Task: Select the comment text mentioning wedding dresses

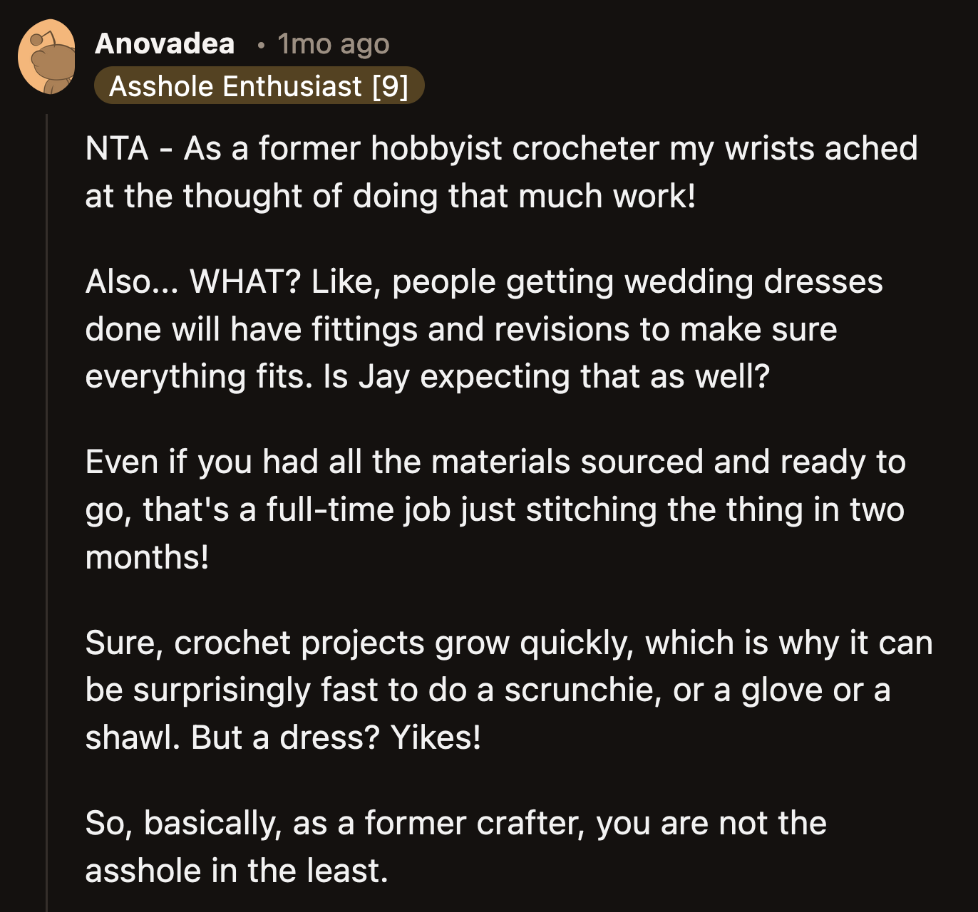Action: tap(485, 328)
